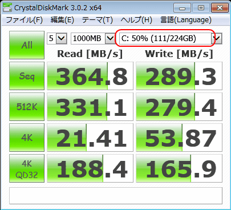The height and width of the screenshot is (210, 231).
Task: Expand the test count dropdown showing 5
Action: coord(62,38)
